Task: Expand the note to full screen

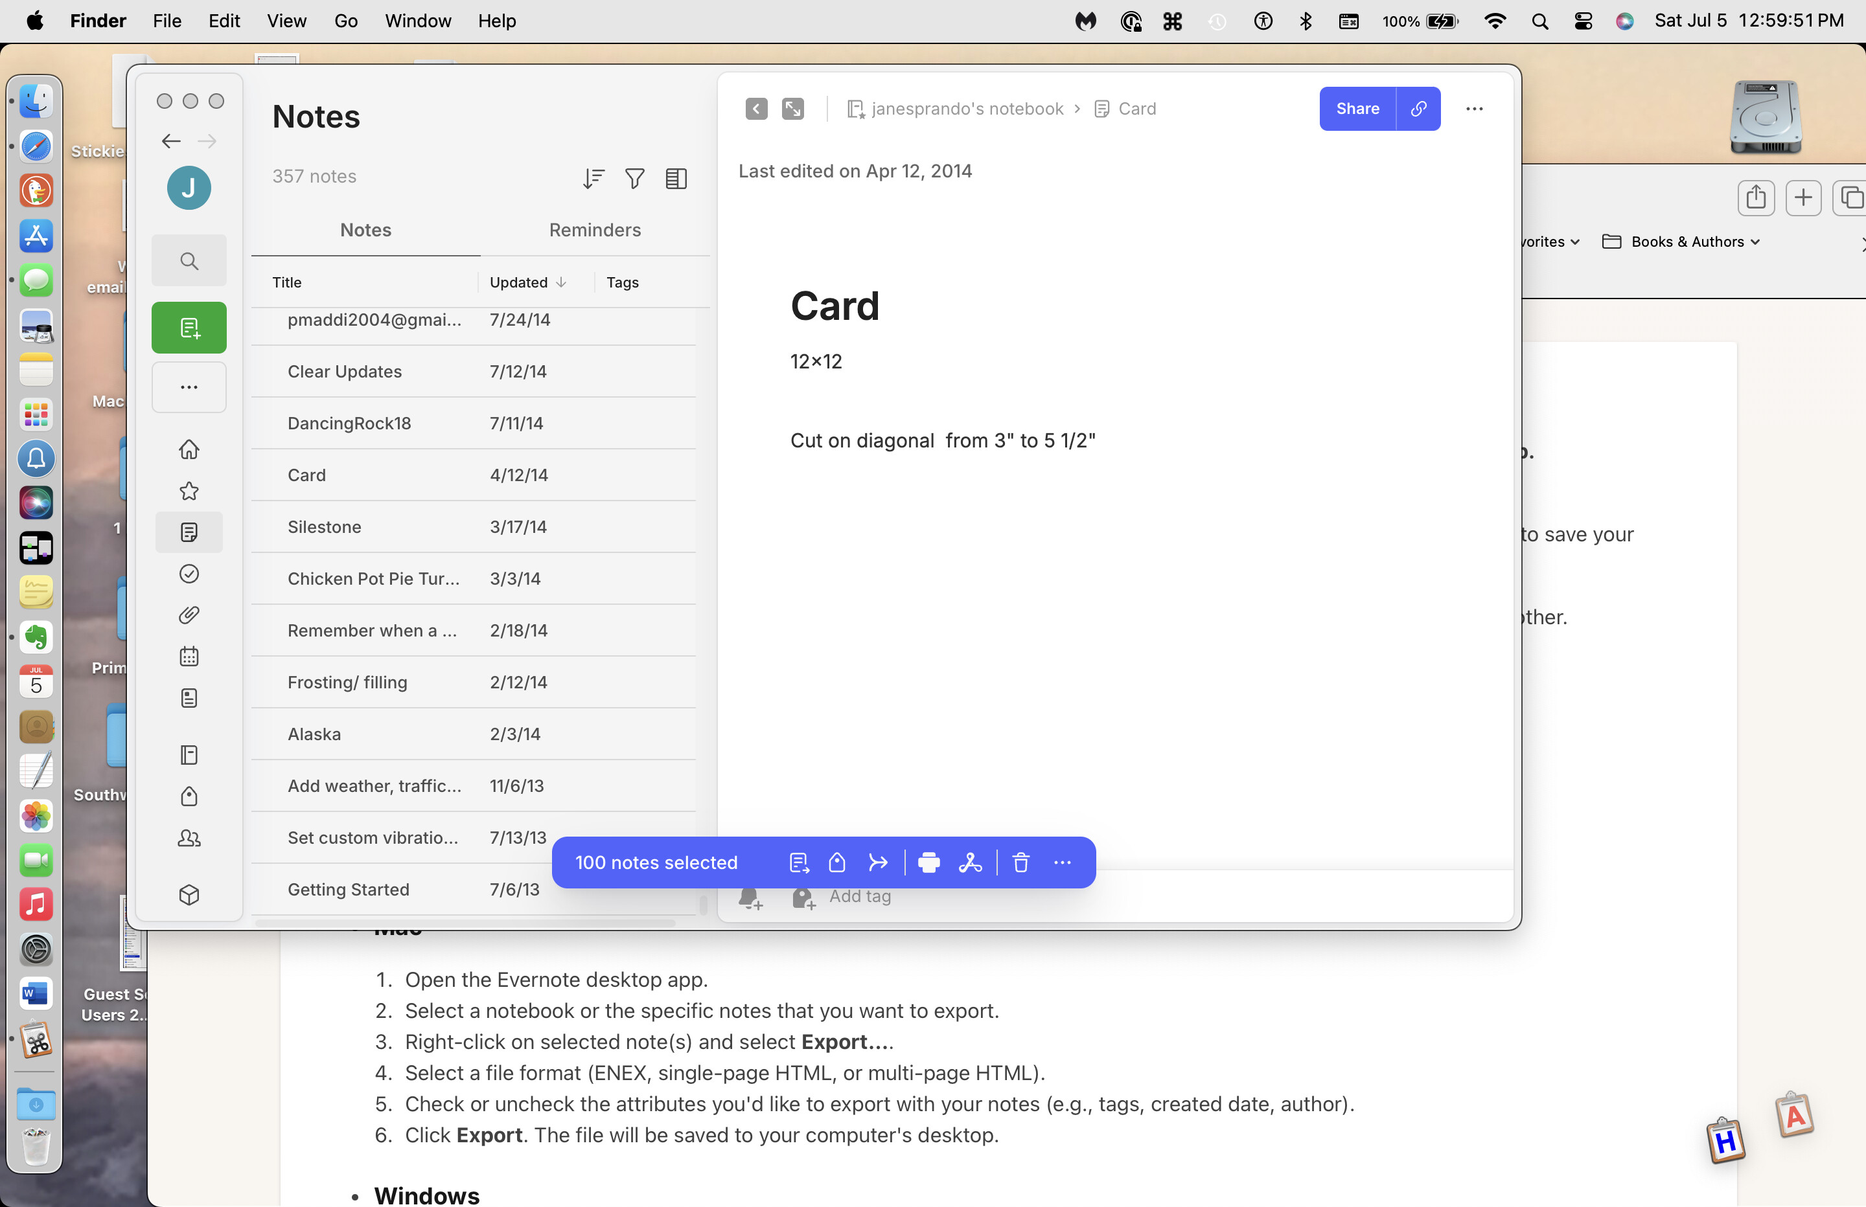Action: point(792,109)
